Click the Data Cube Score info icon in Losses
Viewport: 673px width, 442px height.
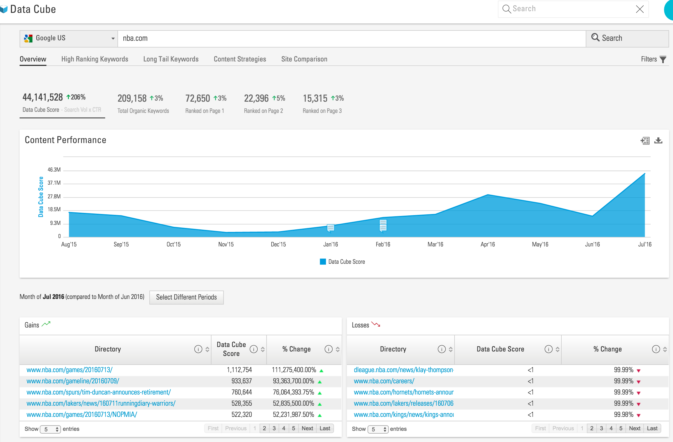pyautogui.click(x=549, y=349)
